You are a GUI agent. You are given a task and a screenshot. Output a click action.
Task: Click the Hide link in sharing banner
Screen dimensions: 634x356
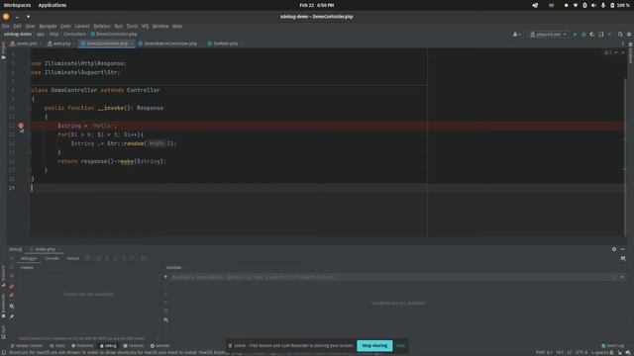(x=400, y=346)
